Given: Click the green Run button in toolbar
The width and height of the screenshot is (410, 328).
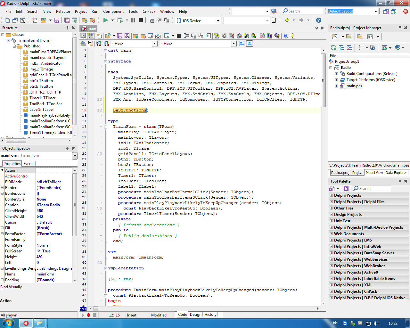Looking at the screenshot, I should [x=105, y=20].
